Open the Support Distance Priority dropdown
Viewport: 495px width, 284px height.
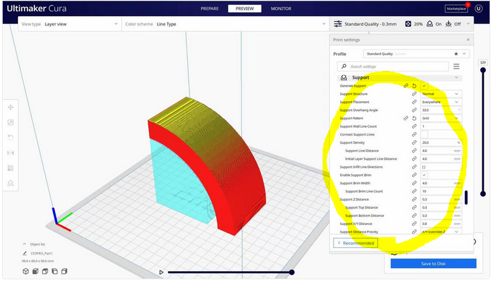(441, 232)
